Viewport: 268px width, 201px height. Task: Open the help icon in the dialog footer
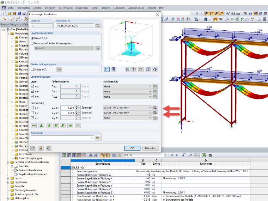33,148
